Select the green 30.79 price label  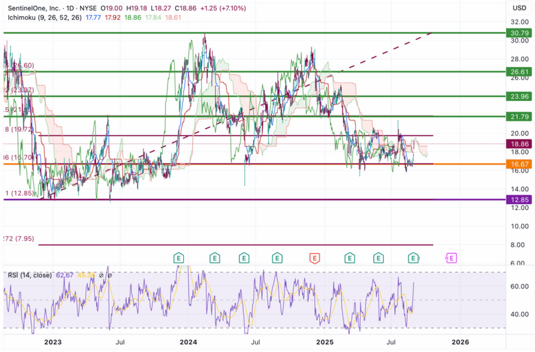(x=519, y=32)
